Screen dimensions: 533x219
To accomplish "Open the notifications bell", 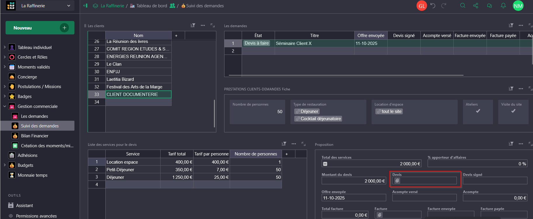I will click(503, 6).
